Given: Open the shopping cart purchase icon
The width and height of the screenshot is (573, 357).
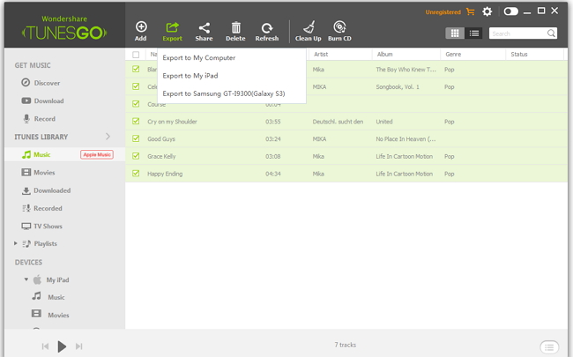Looking at the screenshot, I should [x=471, y=12].
